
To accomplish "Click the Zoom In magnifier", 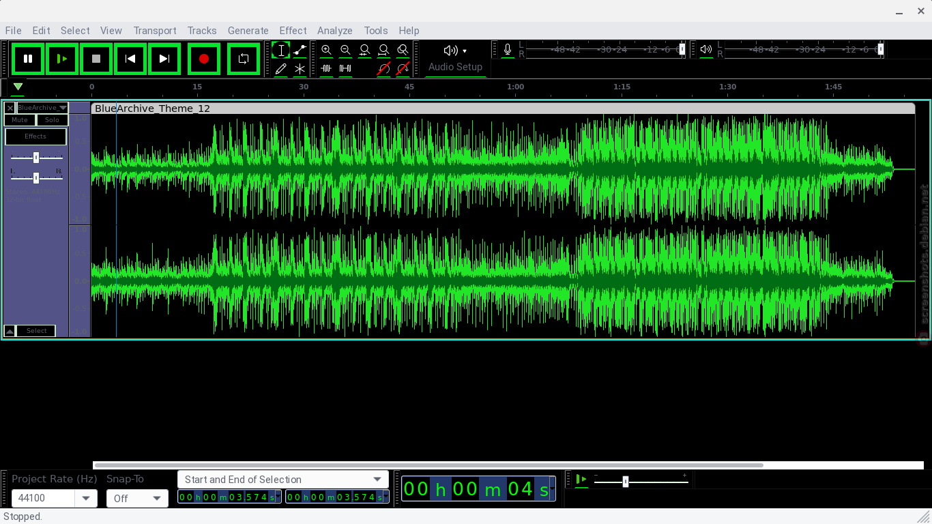I will 327,50.
